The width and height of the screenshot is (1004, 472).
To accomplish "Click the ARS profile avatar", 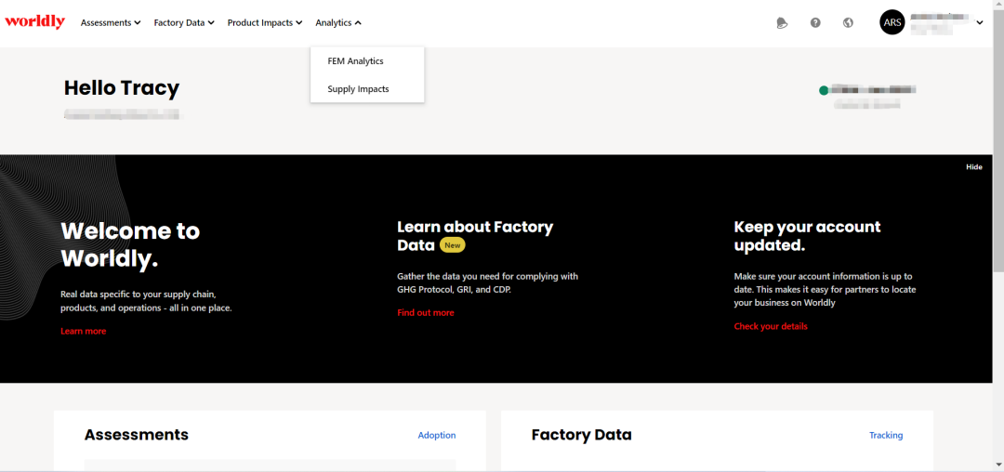I will (x=892, y=23).
